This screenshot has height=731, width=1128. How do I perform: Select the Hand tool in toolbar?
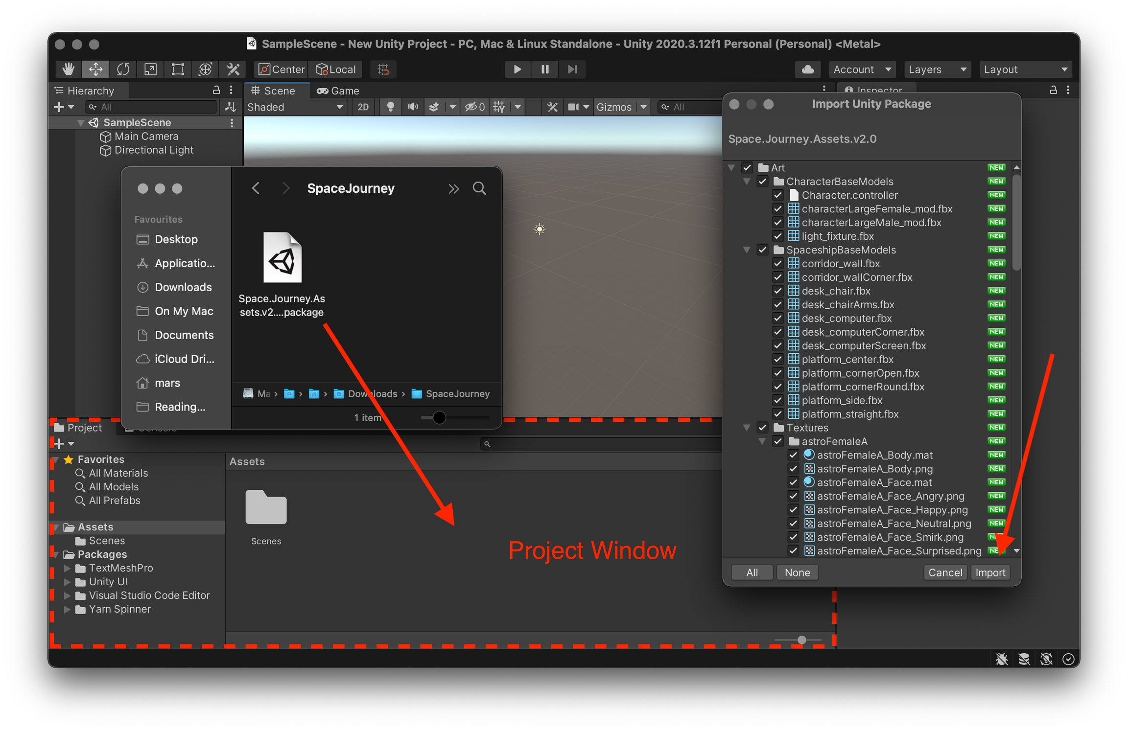[68, 69]
